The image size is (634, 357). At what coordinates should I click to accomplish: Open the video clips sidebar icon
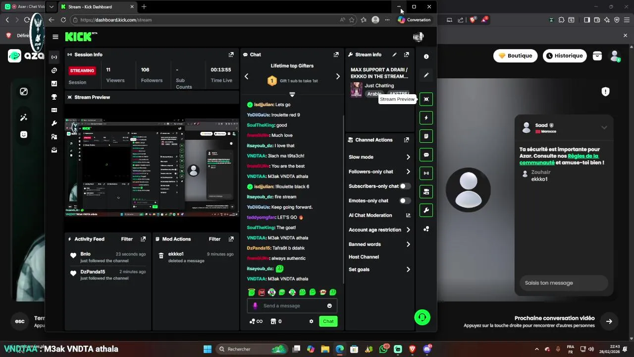[54, 110]
